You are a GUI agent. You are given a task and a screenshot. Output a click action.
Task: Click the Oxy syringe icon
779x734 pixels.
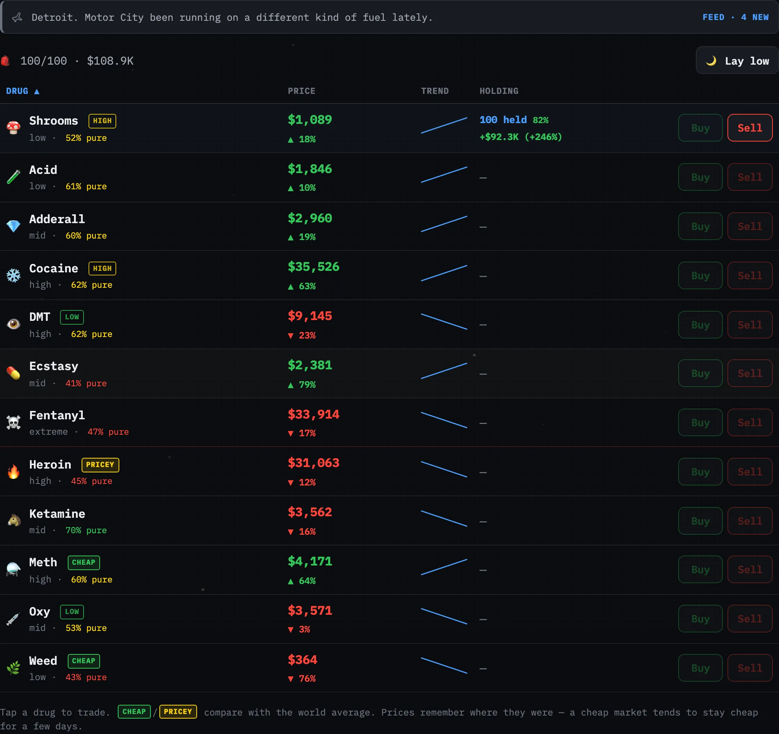pyautogui.click(x=13, y=619)
